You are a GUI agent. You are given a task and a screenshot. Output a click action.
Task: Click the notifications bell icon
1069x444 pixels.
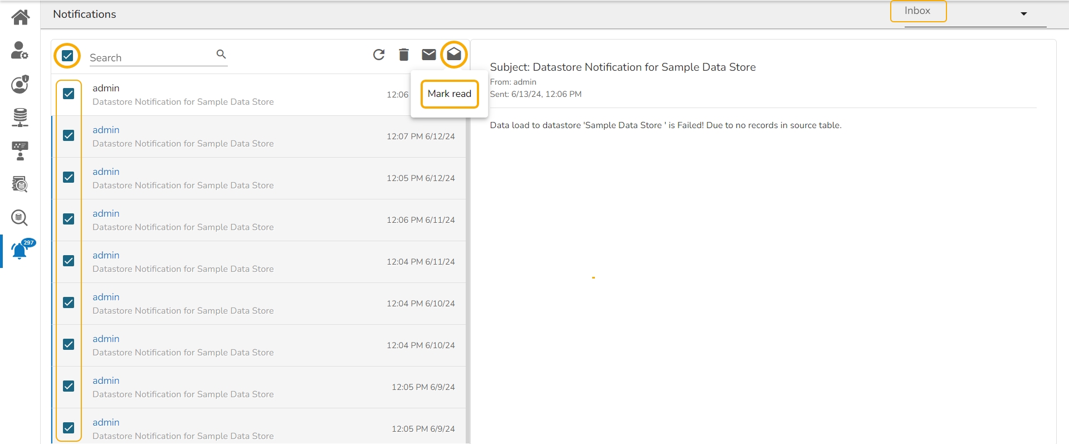[19, 251]
